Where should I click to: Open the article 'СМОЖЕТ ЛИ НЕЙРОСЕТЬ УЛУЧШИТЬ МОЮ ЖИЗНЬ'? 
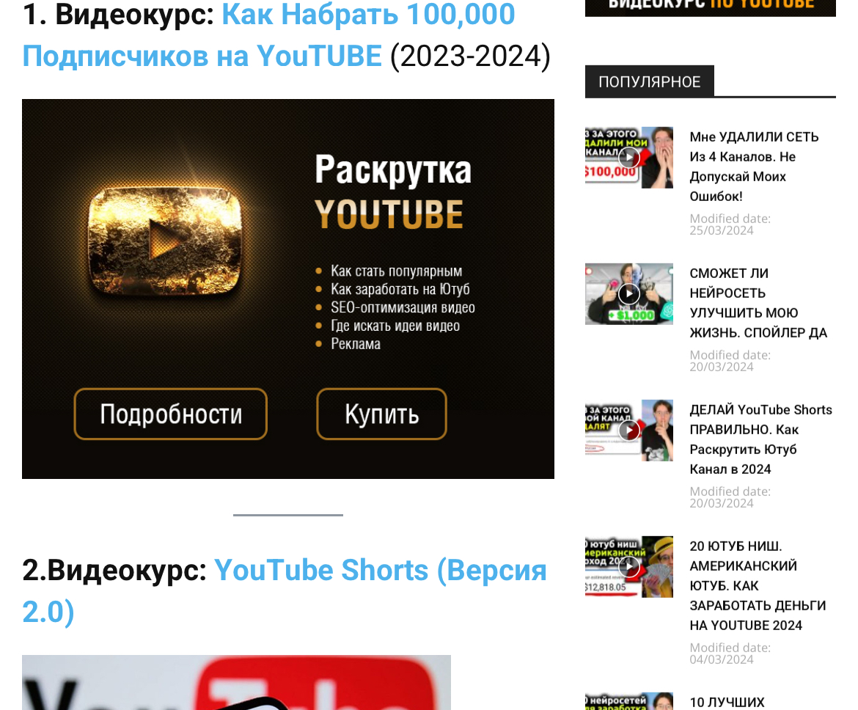pos(758,303)
